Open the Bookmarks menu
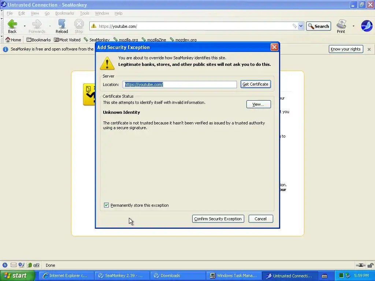The width and height of the screenshot is (375, 281). [64, 13]
